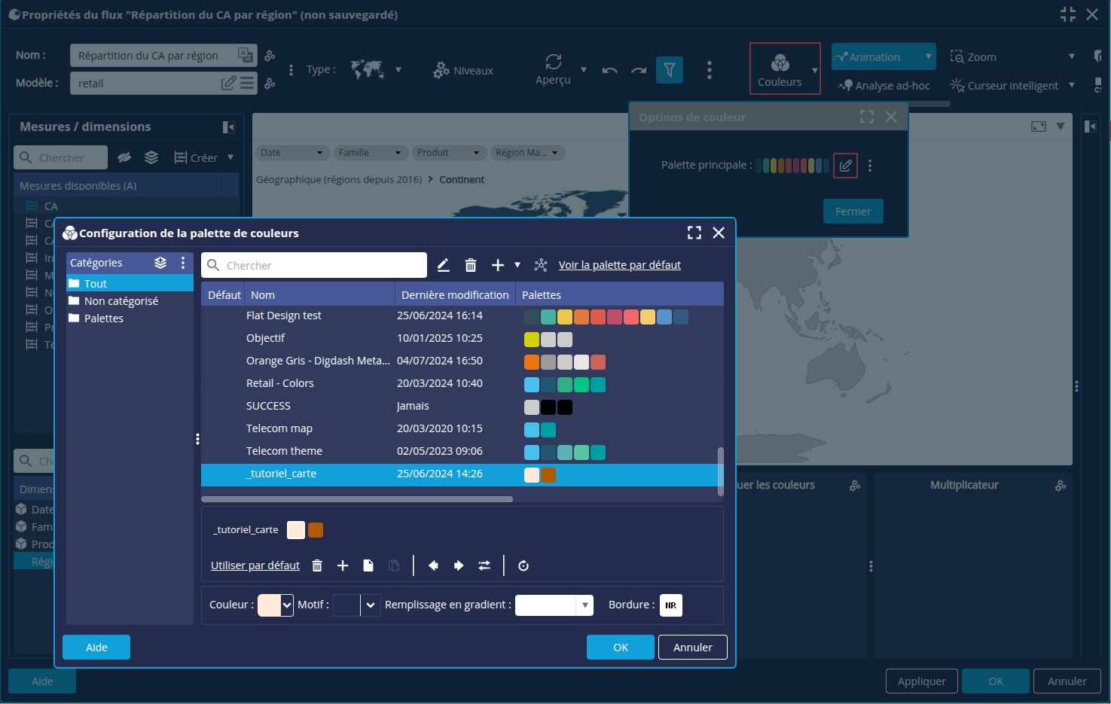Viewport: 1111px width, 704px height.
Task: Delete the selected palette with the top trash icon
Action: coord(471,265)
